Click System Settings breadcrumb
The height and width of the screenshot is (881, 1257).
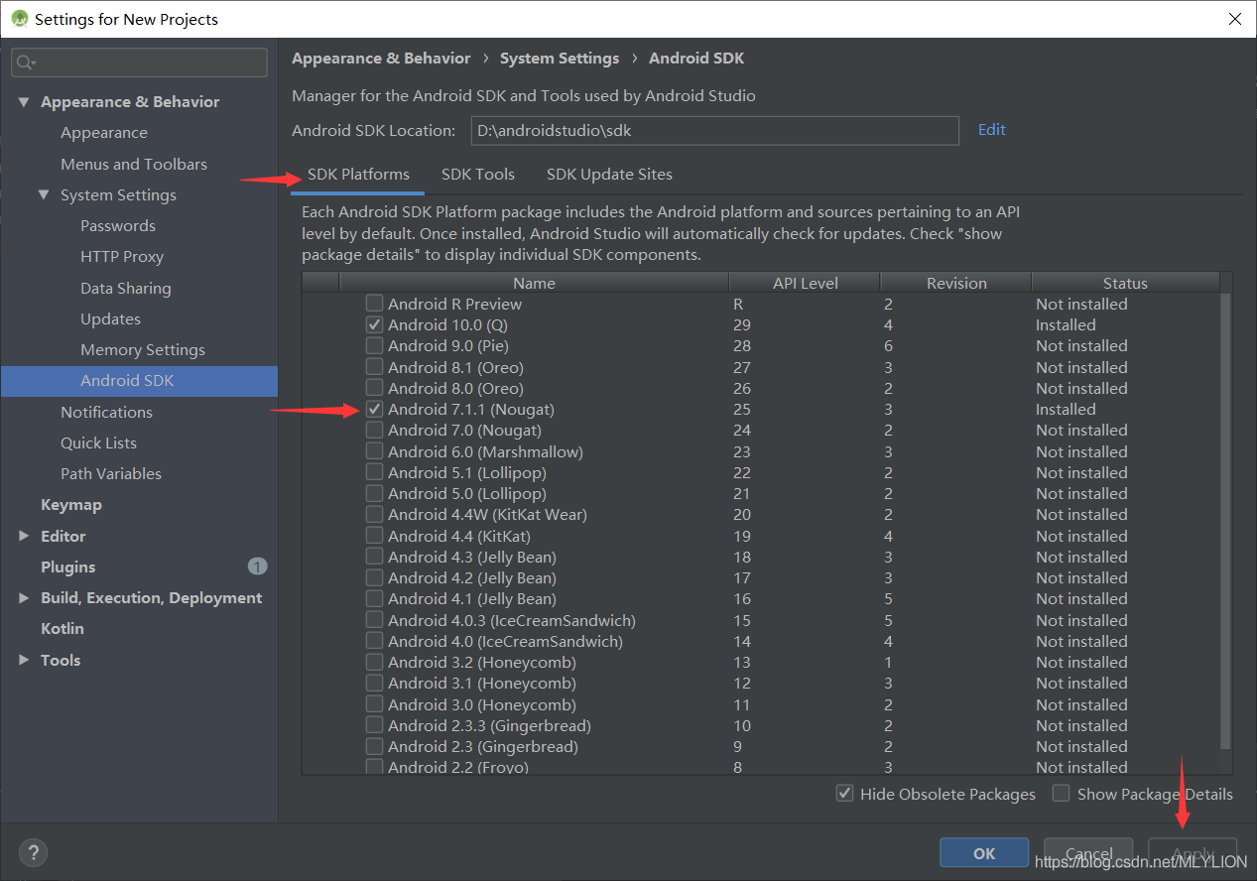pyautogui.click(x=560, y=59)
